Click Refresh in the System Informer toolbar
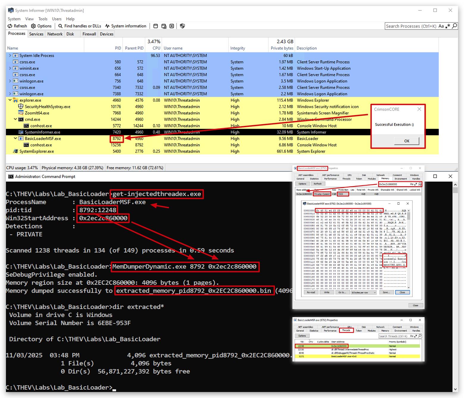 17,26
